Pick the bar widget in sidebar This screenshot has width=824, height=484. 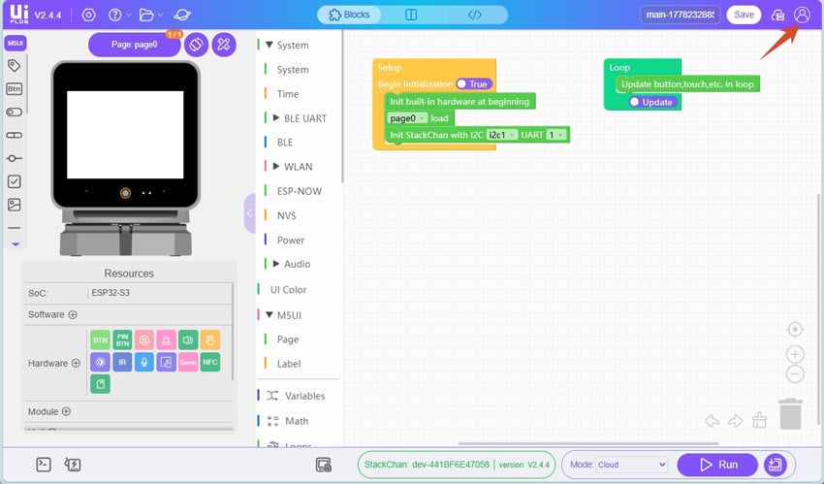pyautogui.click(x=15, y=135)
